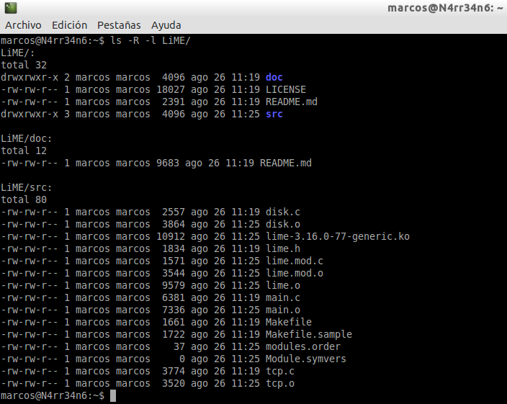Image resolution: width=507 pixels, height=404 pixels.
Task: Click the Makefile.sample entry
Action: pyautogui.click(x=308, y=335)
